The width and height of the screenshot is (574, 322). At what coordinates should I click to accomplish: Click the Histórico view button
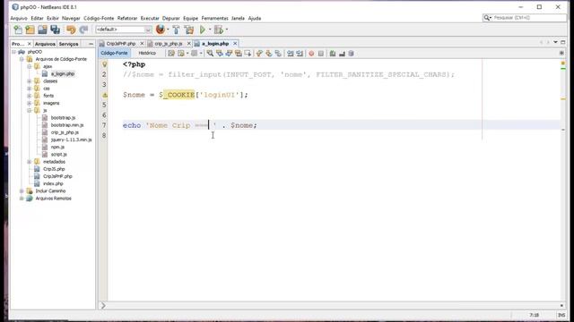(147, 54)
